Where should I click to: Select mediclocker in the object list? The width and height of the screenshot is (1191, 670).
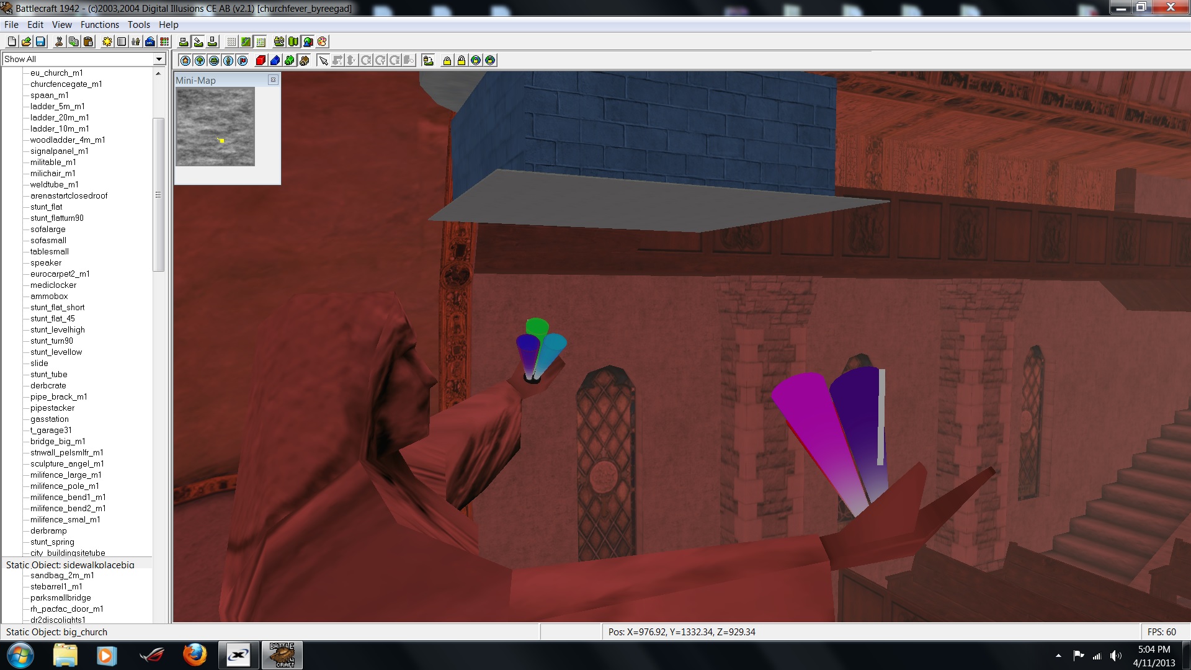(53, 285)
